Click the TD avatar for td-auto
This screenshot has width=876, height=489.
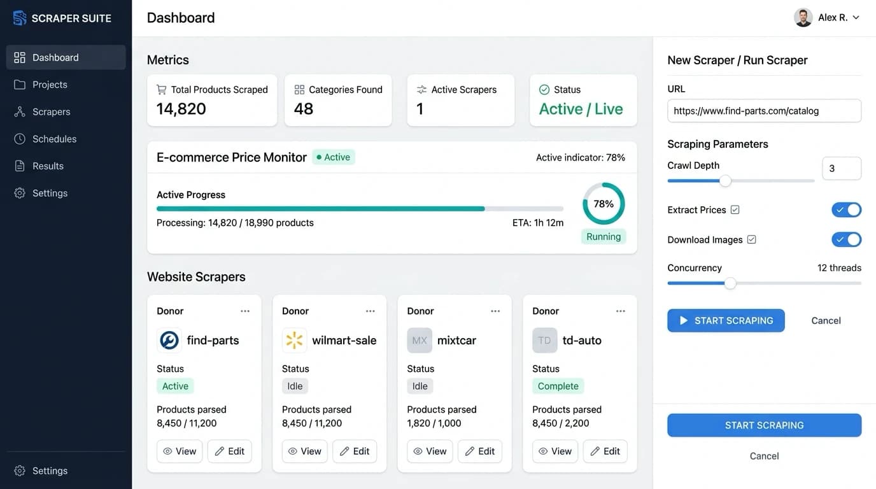point(544,341)
